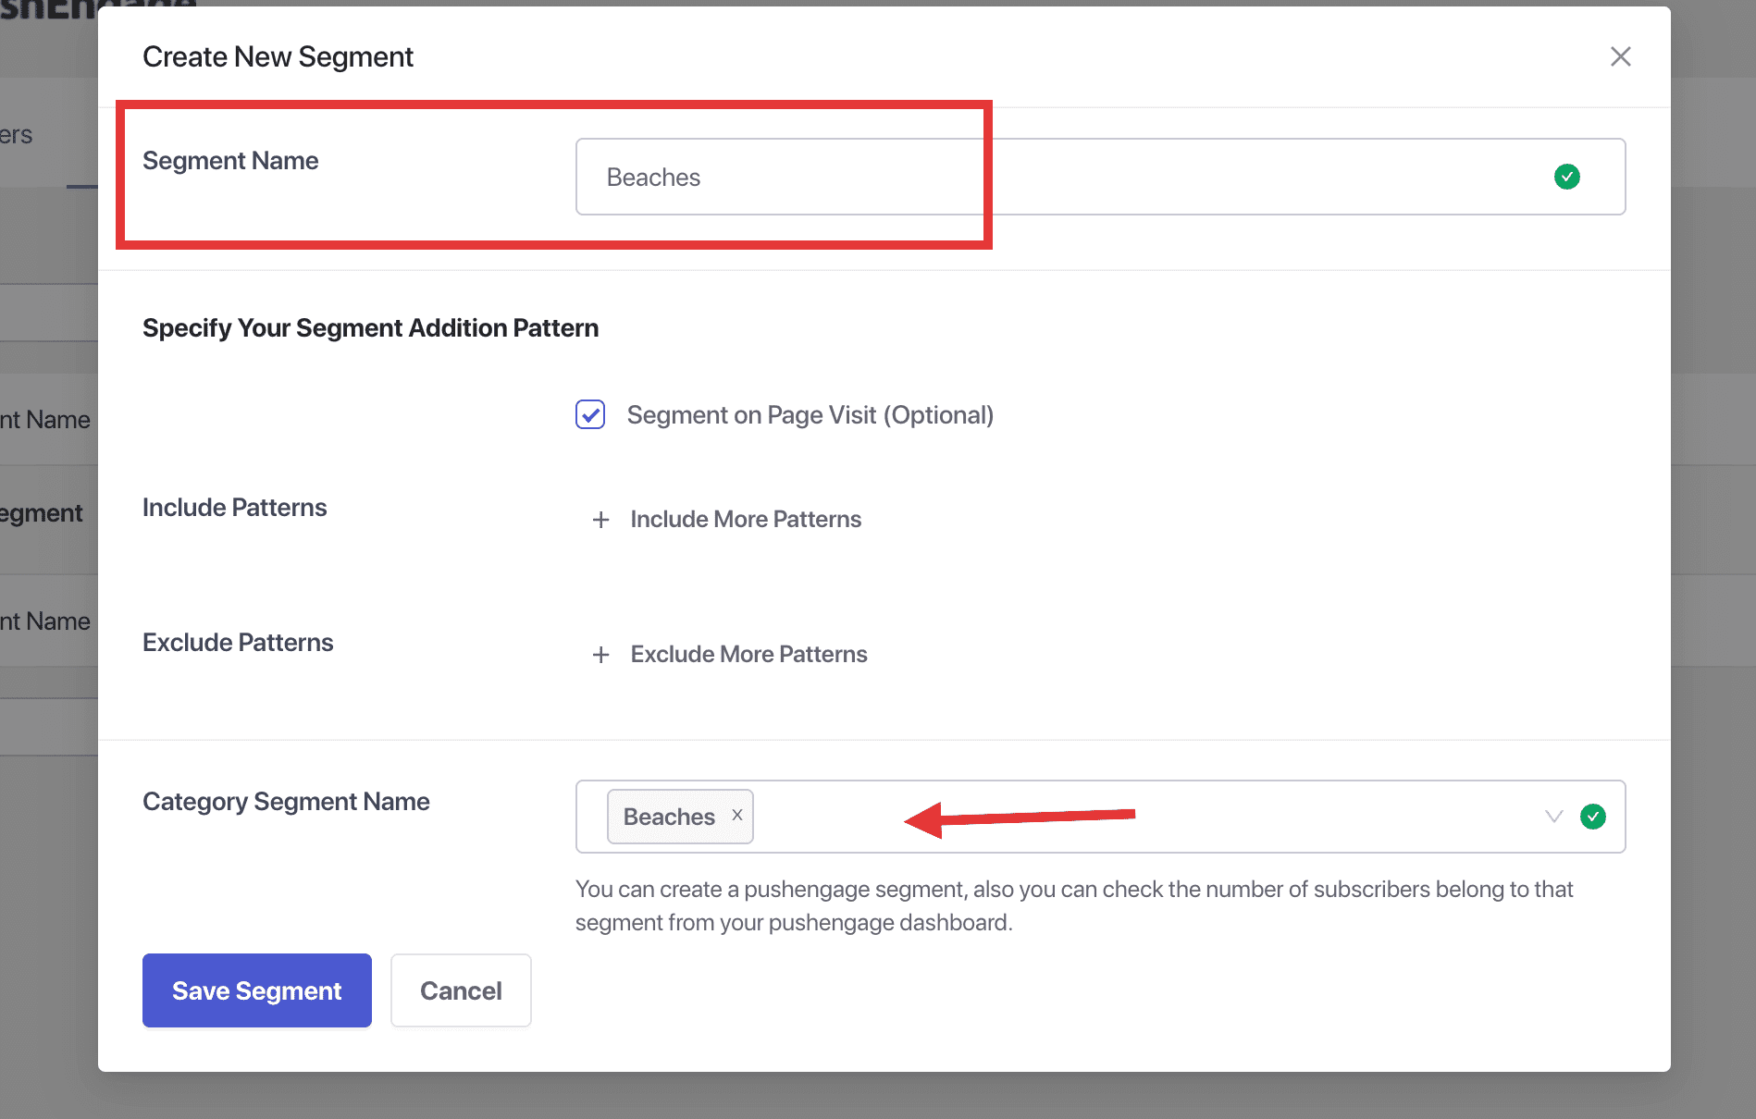The height and width of the screenshot is (1119, 1756).
Task: Click the plus icon beside Exclude More Patterns
Action: pyautogui.click(x=601, y=655)
